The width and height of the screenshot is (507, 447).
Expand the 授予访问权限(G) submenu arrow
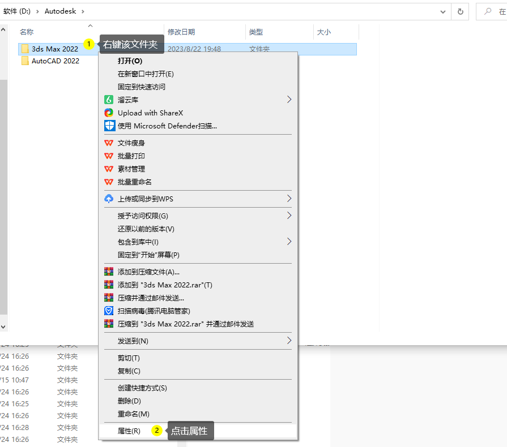click(289, 216)
